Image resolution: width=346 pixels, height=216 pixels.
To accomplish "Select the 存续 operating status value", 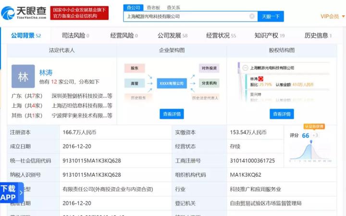I will [235, 147].
